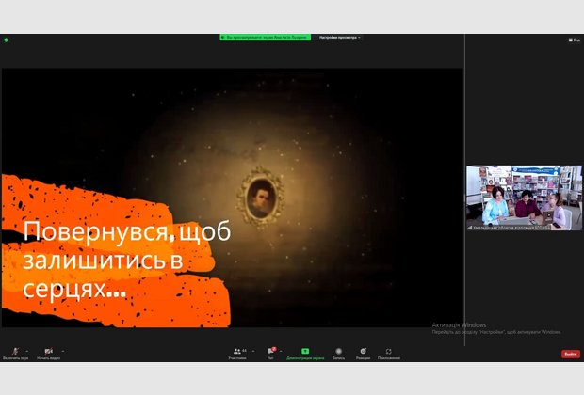This screenshot has width=584, height=395.
Task: Open the View options dropdown at top
Action: [340, 38]
